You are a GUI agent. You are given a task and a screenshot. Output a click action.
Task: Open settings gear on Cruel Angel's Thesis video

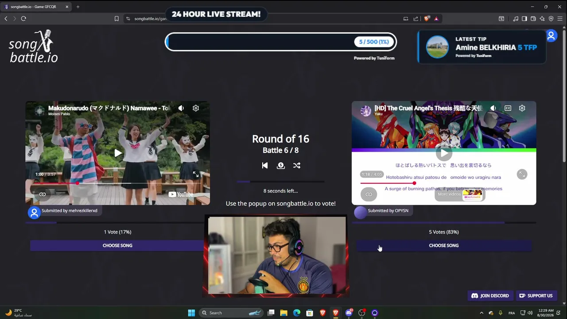pos(522,108)
